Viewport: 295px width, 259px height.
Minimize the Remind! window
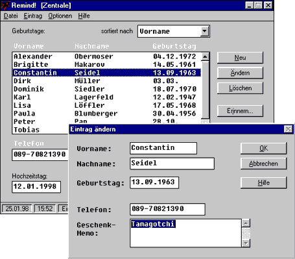(x=250, y=5)
